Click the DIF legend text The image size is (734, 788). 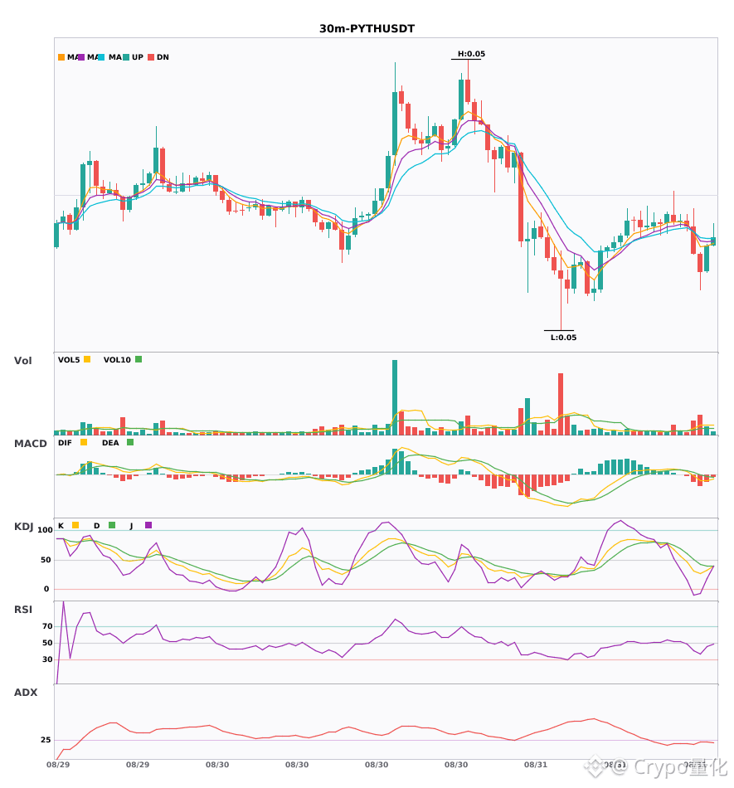pos(65,443)
